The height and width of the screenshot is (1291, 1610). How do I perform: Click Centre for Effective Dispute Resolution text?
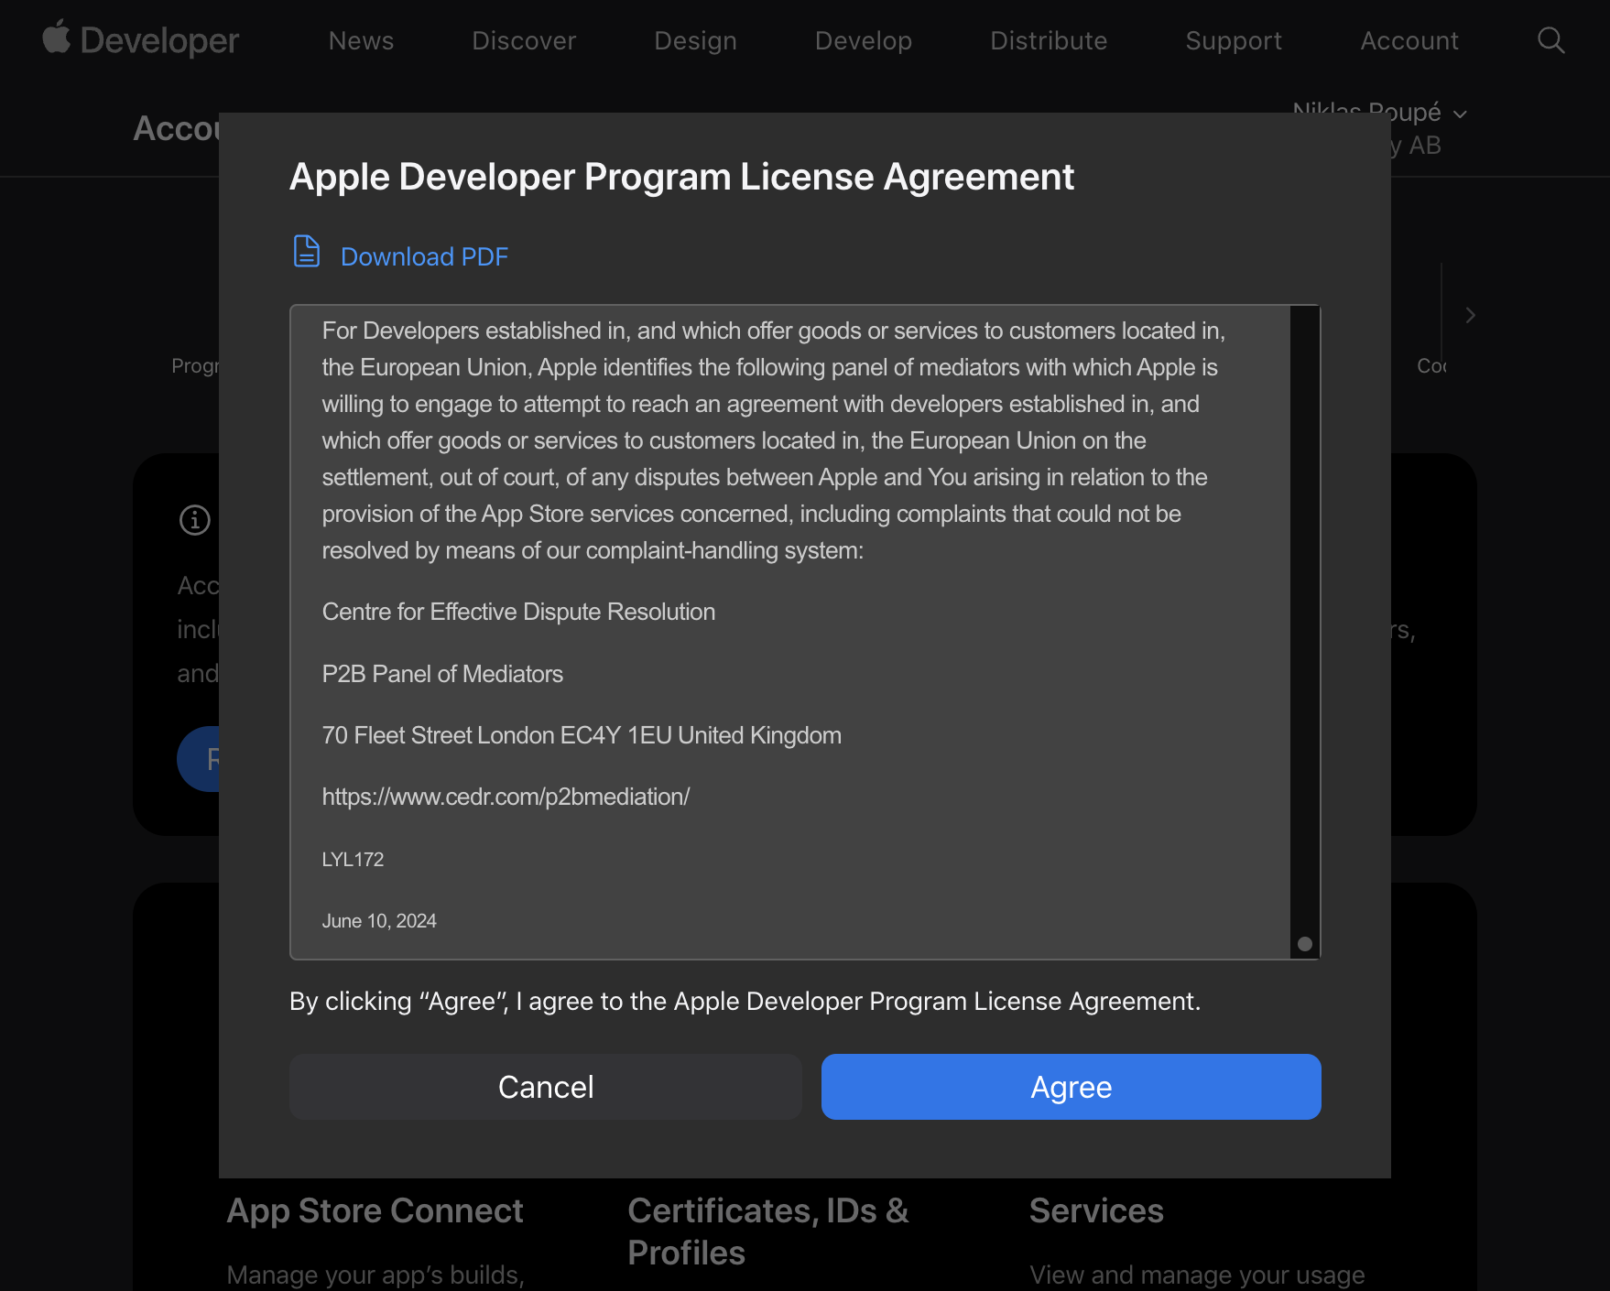click(518, 612)
